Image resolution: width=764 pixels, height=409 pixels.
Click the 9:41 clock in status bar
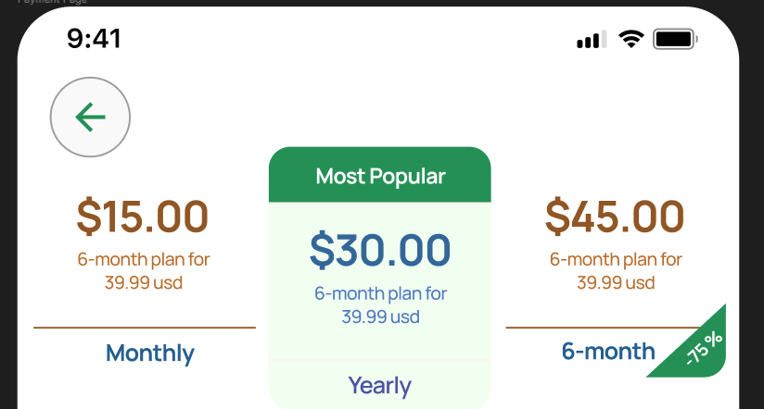tap(95, 38)
